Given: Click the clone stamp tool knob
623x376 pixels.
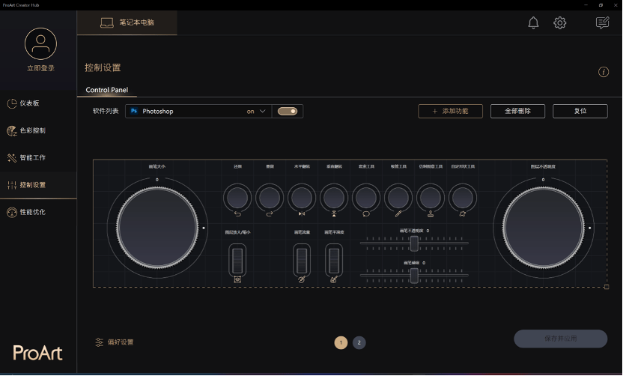Looking at the screenshot, I should click(431, 198).
